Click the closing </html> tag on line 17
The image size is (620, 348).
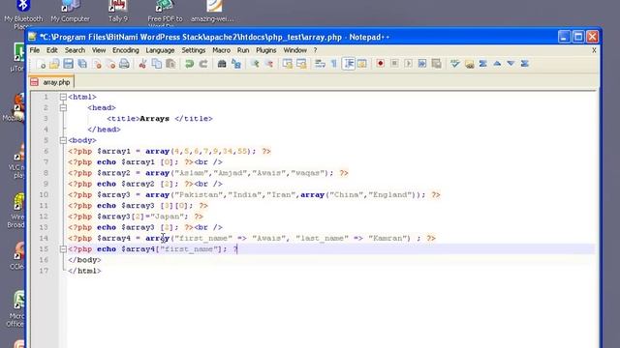84,271
